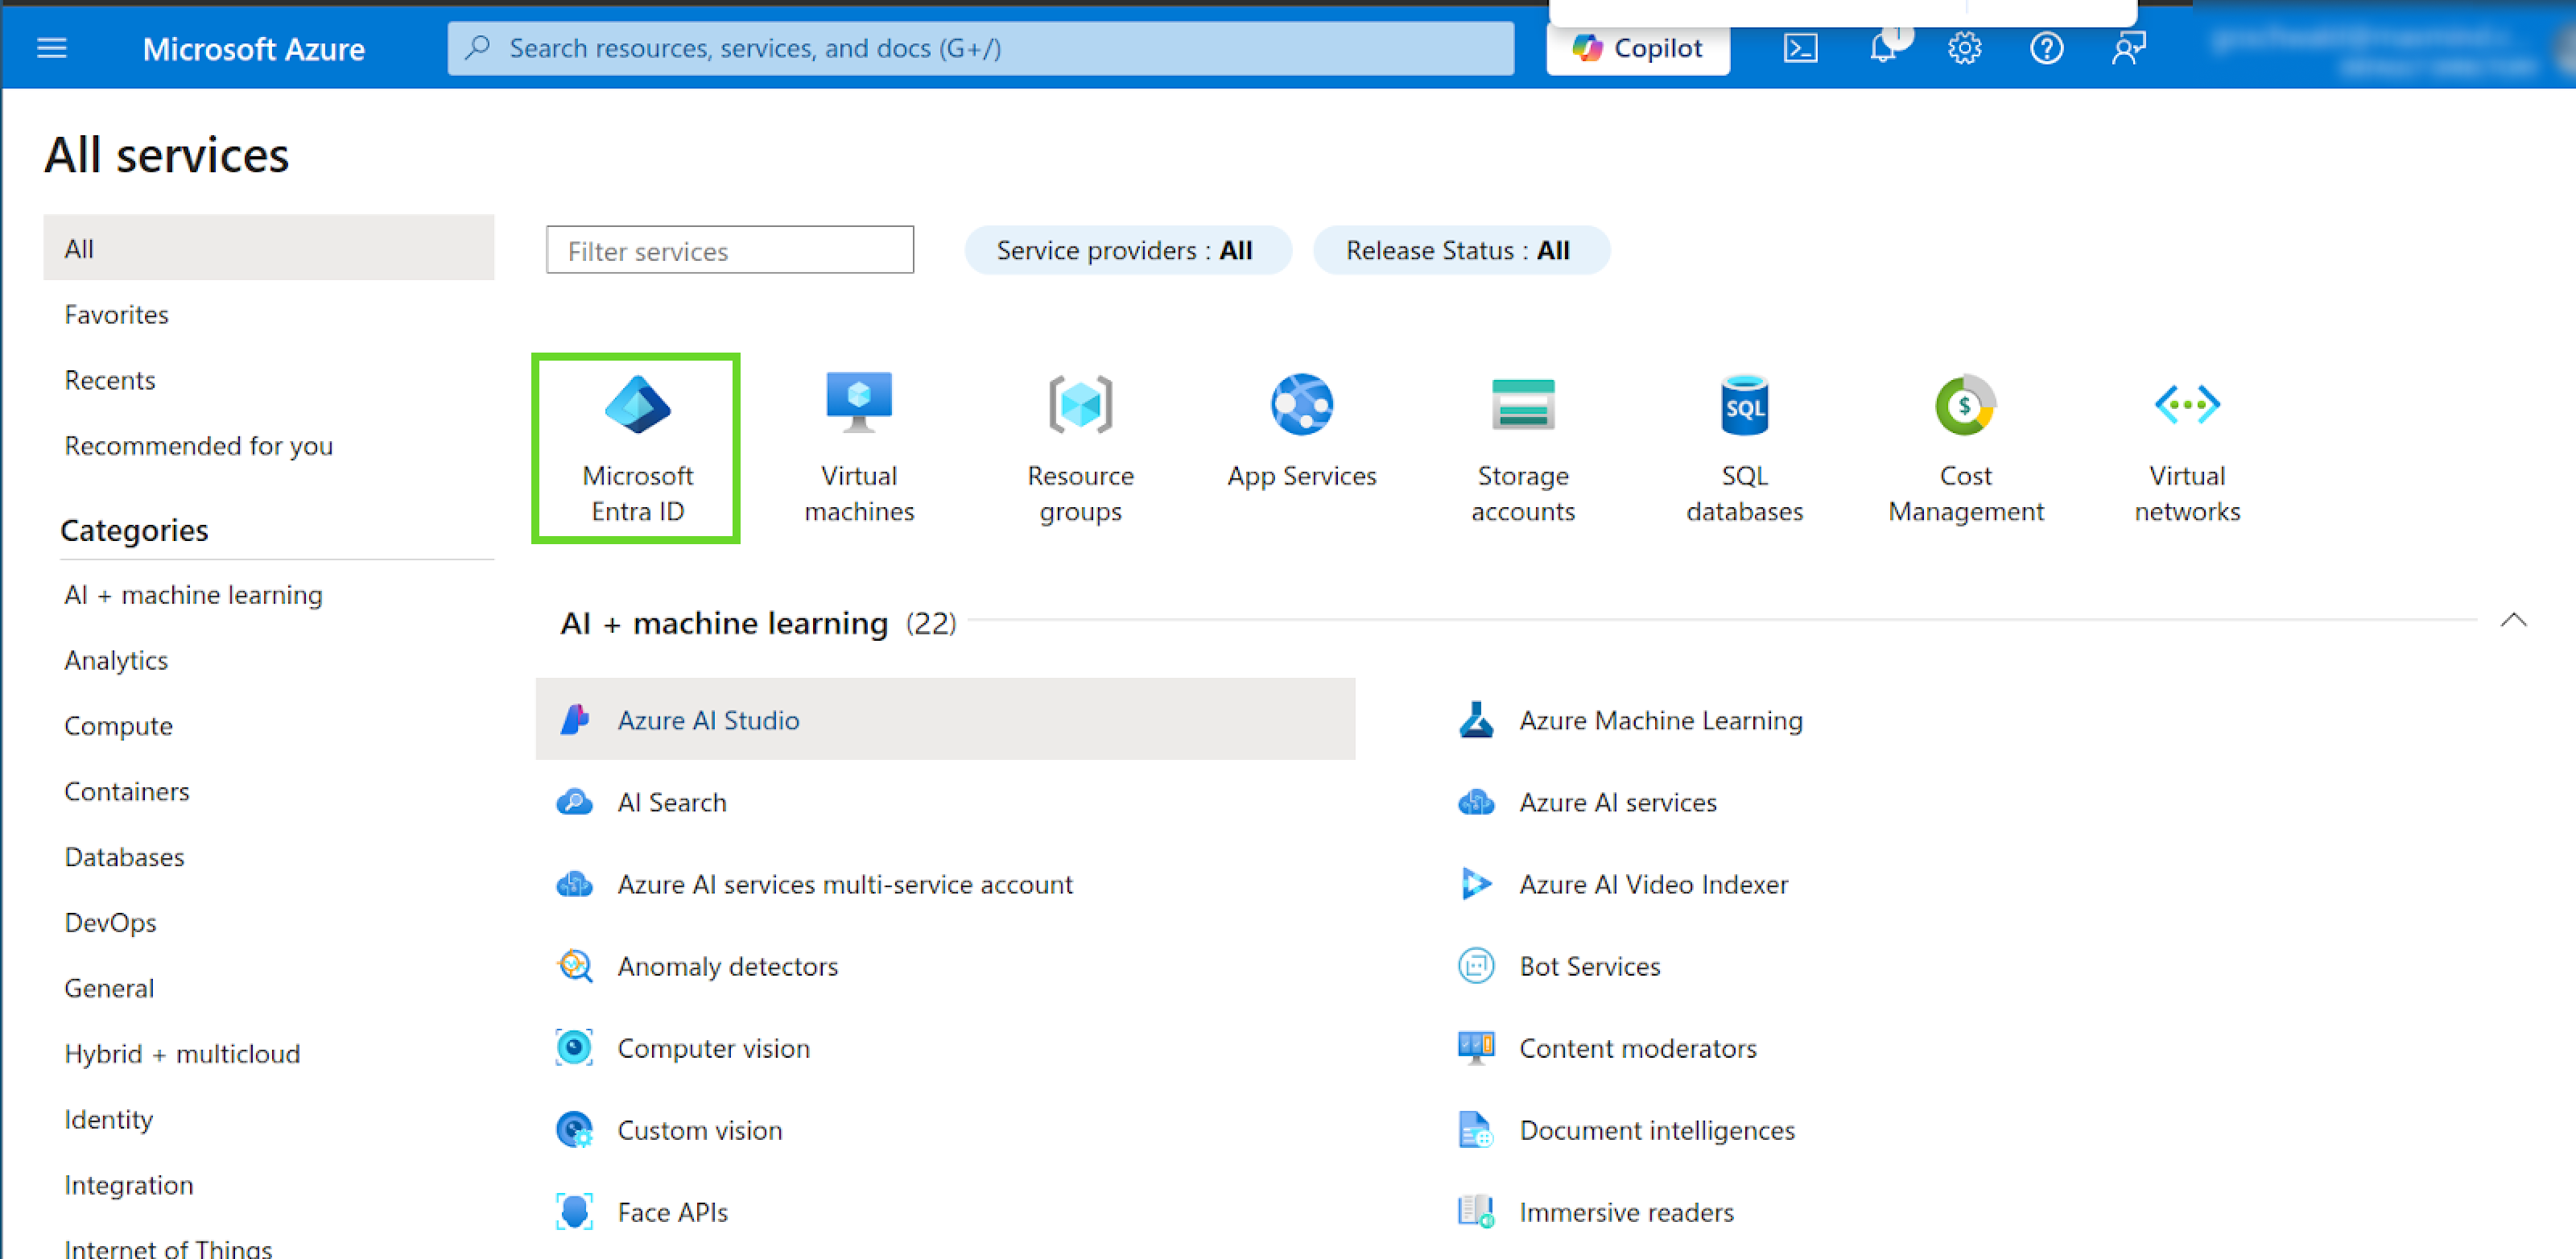Open Service providers filter dropdown

[1126, 250]
